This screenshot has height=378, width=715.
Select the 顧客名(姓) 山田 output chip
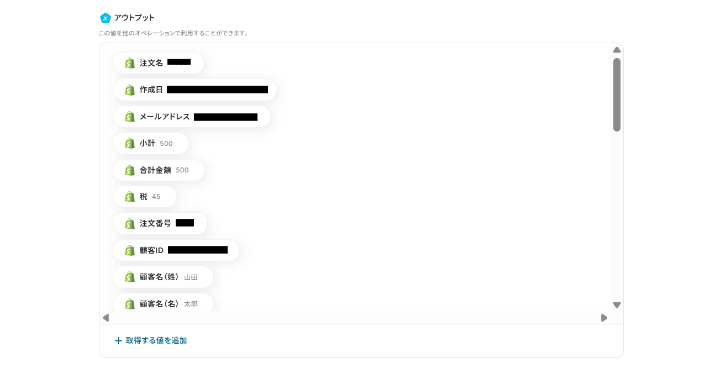click(x=163, y=277)
